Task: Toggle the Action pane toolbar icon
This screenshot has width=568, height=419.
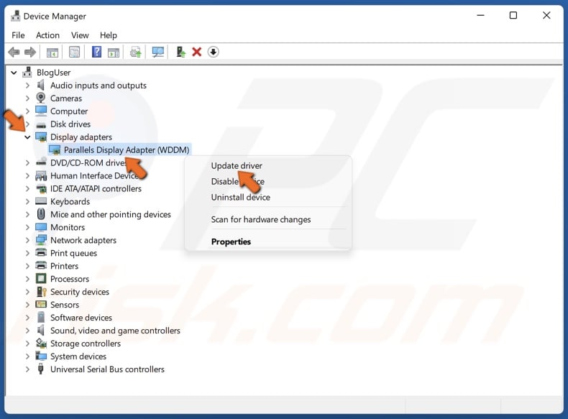Action: [x=114, y=52]
